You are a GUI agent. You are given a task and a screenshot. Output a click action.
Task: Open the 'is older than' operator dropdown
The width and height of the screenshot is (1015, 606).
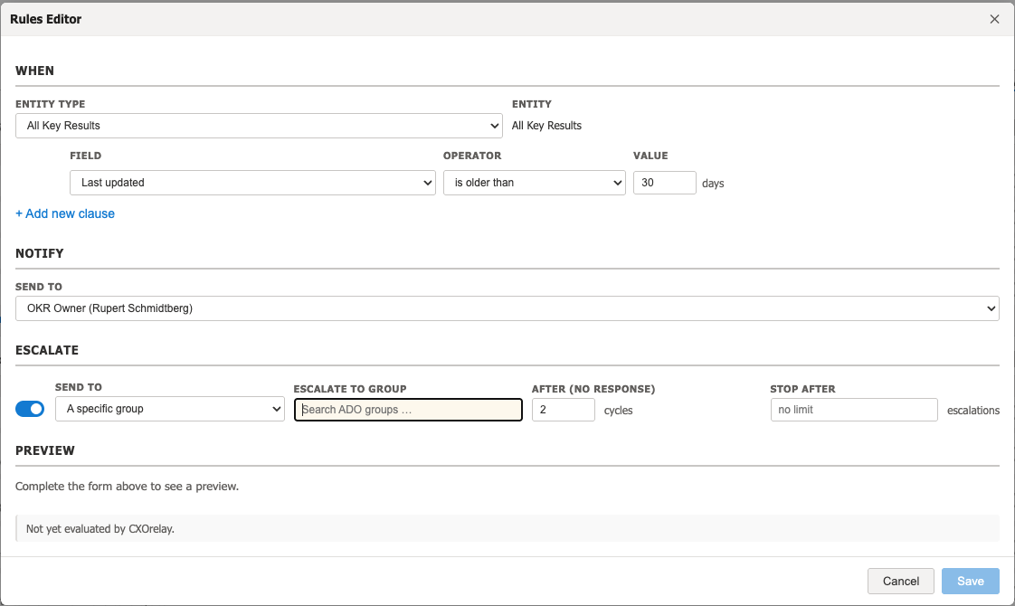pos(534,183)
